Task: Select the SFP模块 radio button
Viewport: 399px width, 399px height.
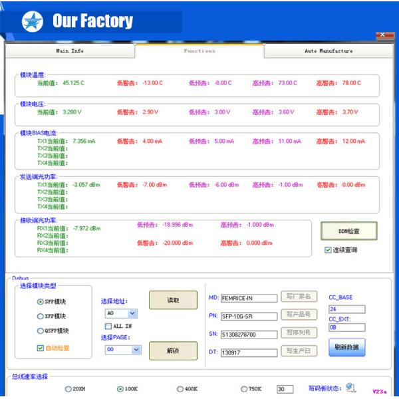Action: (41, 302)
